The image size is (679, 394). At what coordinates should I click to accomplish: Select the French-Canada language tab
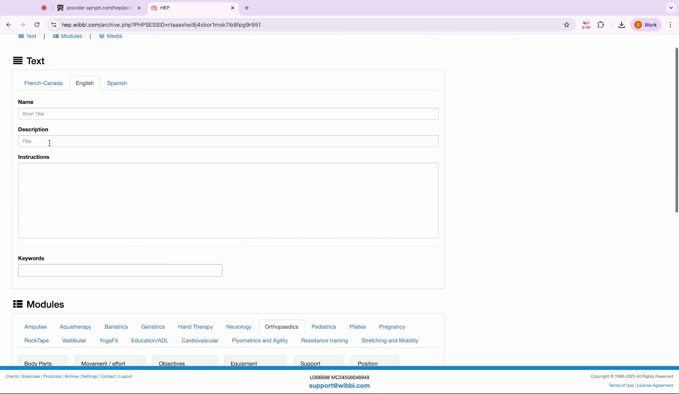(43, 83)
